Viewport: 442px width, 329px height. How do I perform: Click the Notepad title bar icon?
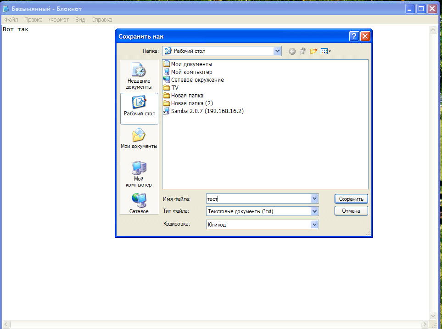[6, 9]
